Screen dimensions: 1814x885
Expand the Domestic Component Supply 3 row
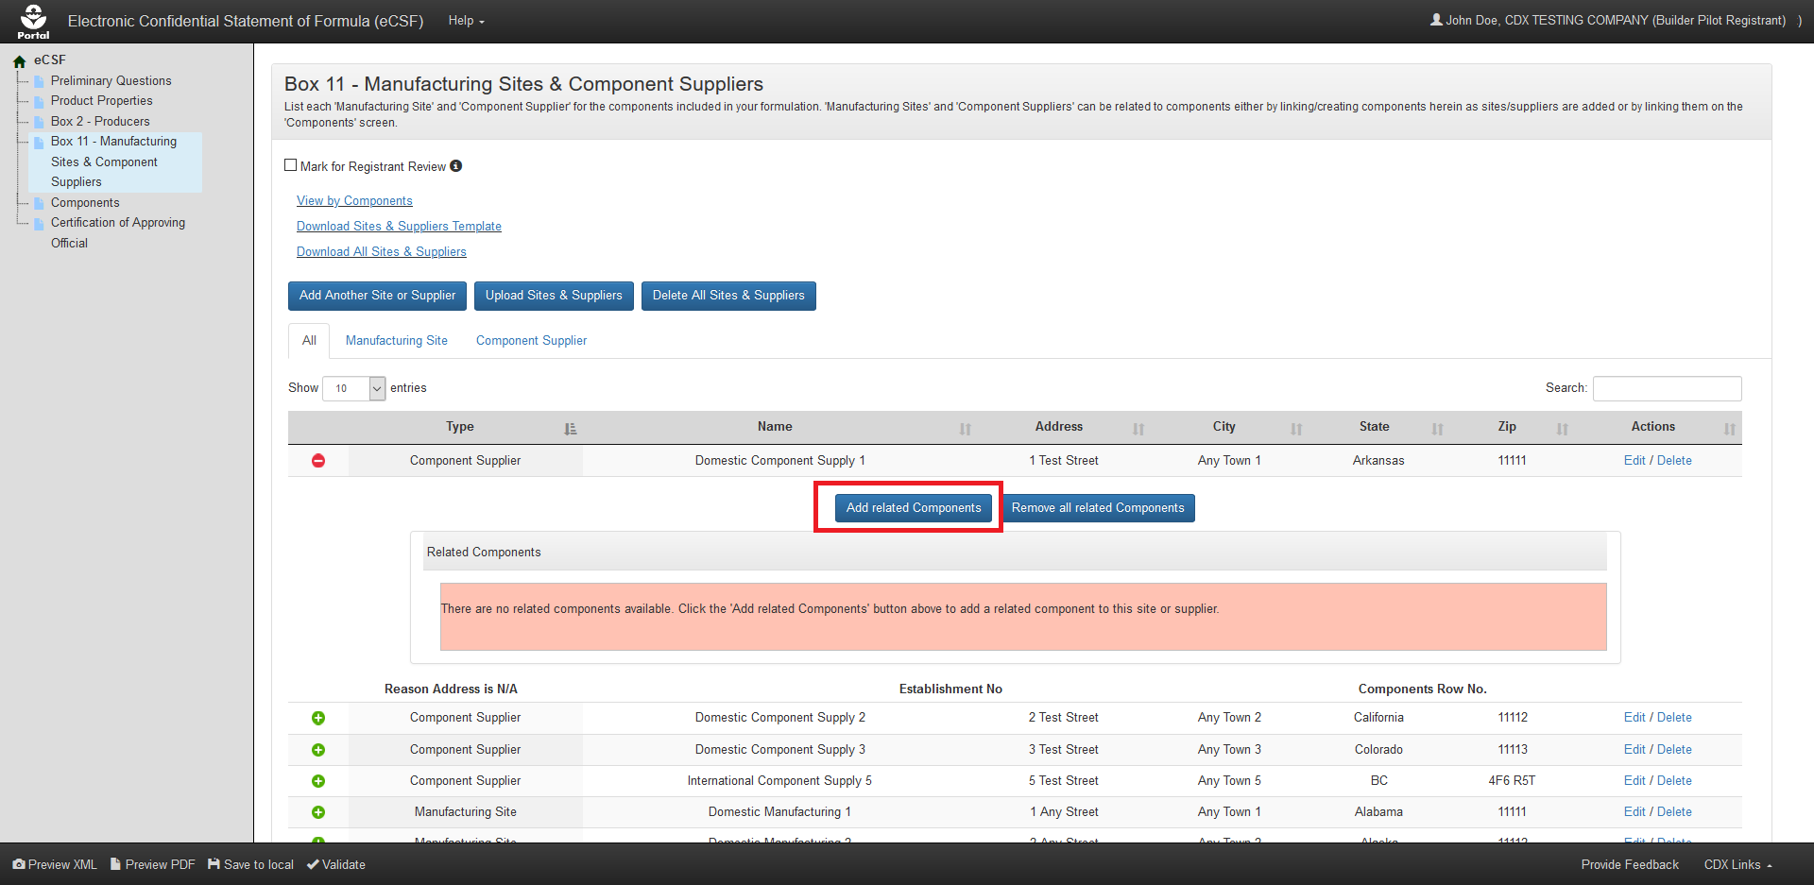pyautogui.click(x=318, y=750)
